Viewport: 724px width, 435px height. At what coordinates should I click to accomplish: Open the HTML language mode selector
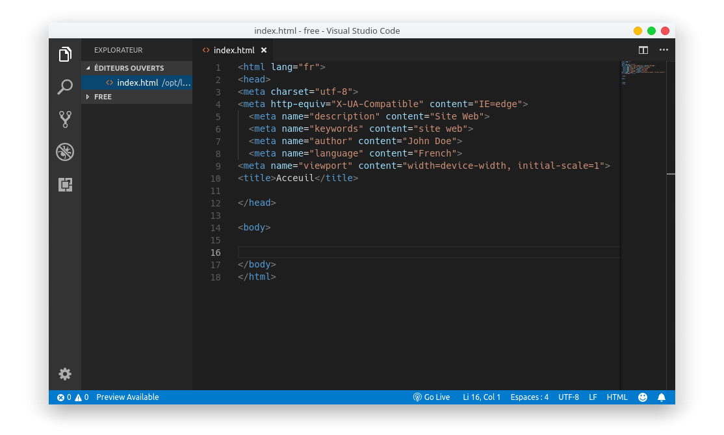click(x=617, y=397)
